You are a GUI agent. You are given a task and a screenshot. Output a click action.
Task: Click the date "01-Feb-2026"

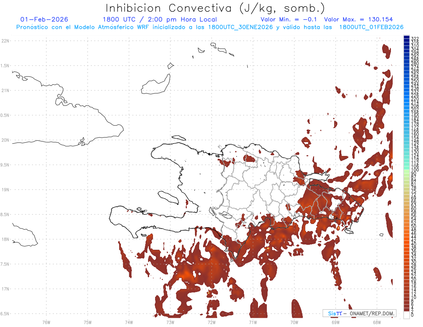click(44, 19)
